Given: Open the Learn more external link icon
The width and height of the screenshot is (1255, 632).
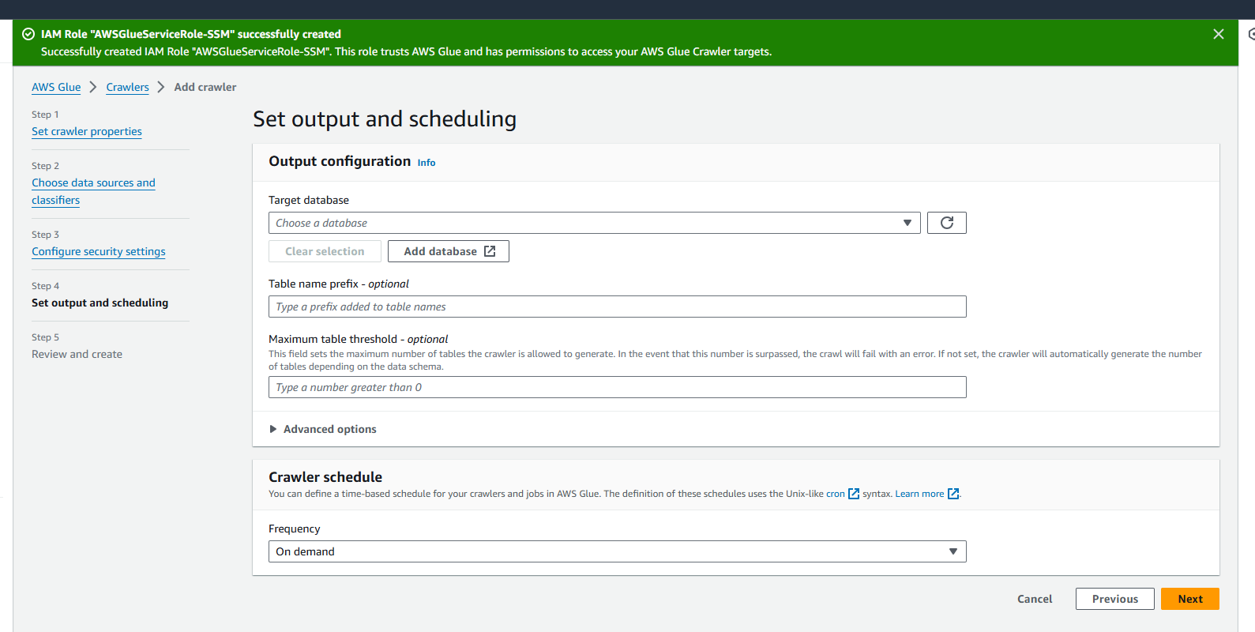Looking at the screenshot, I should (x=953, y=494).
